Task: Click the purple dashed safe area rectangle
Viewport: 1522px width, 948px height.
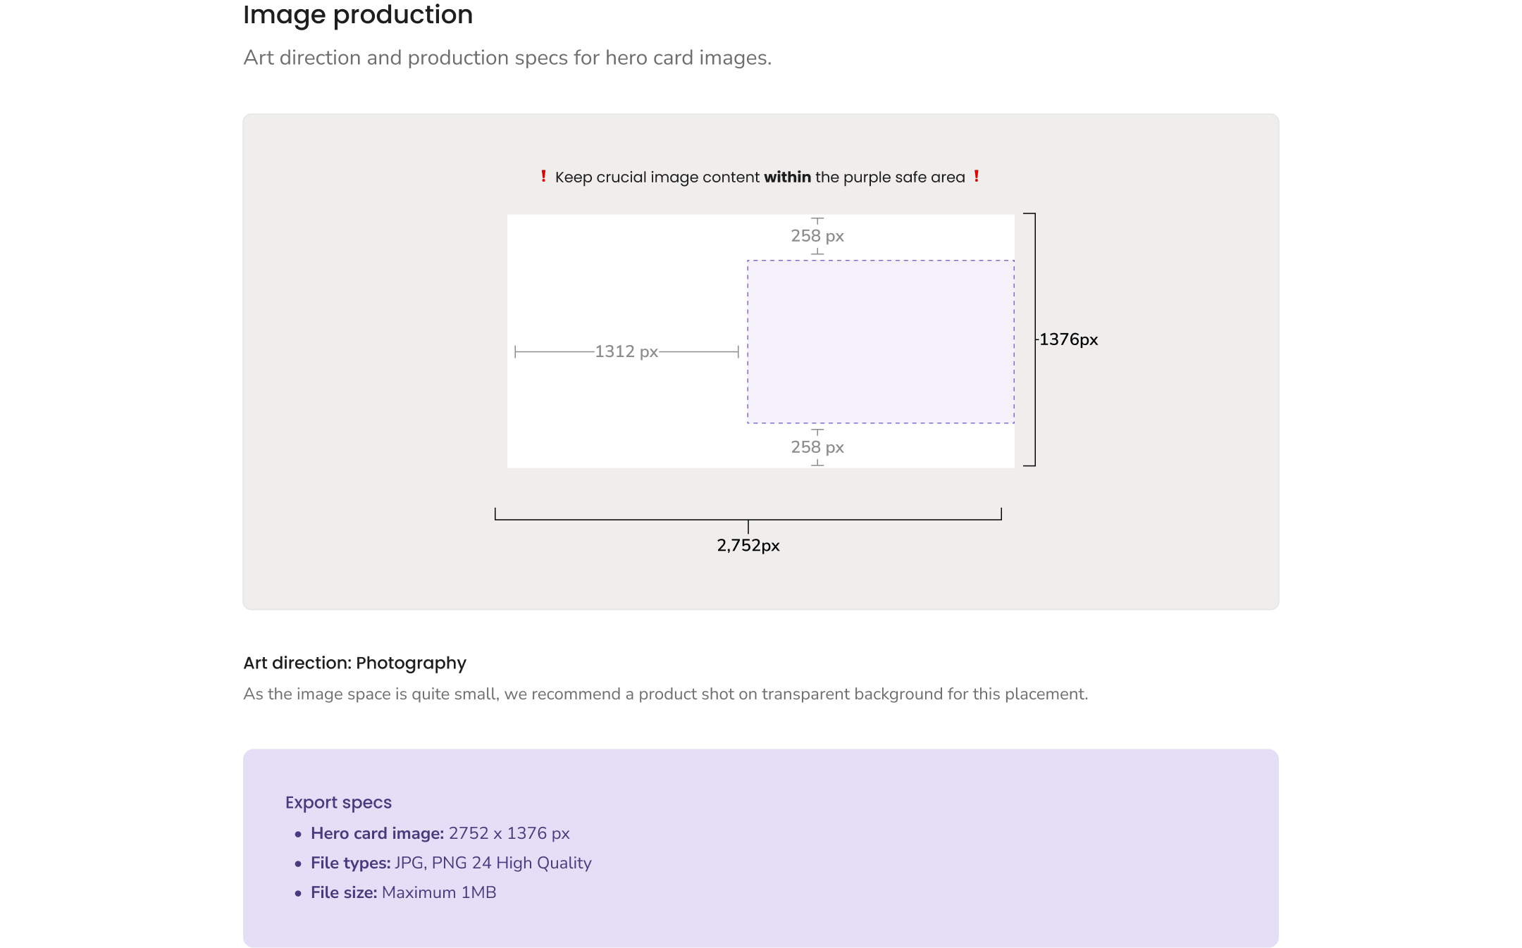Action: pyautogui.click(x=881, y=342)
